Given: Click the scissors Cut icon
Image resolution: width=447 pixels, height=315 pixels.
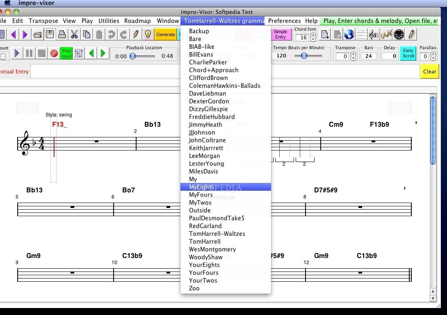Looking at the screenshot, I should click(x=74, y=34).
